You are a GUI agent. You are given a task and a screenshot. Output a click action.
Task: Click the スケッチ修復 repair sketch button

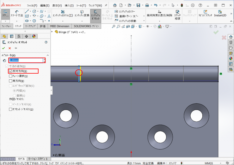[177, 15]
